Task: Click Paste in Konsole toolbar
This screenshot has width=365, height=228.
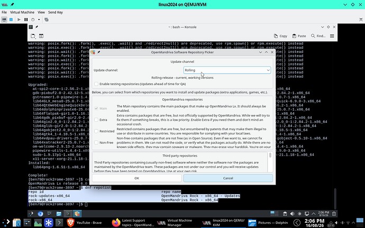Action: point(299,36)
